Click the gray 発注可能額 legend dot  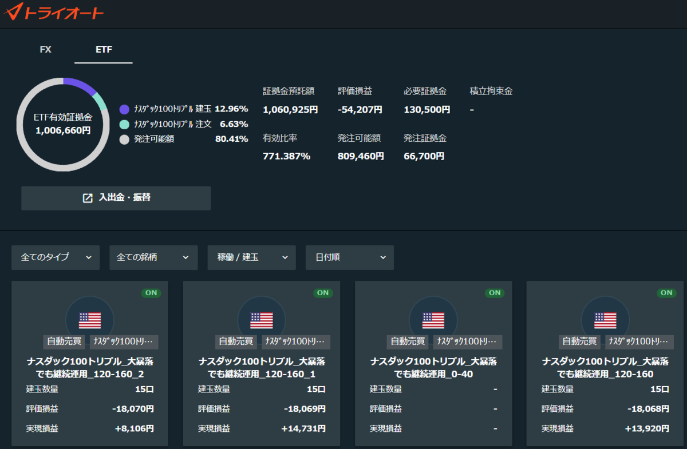(124, 140)
